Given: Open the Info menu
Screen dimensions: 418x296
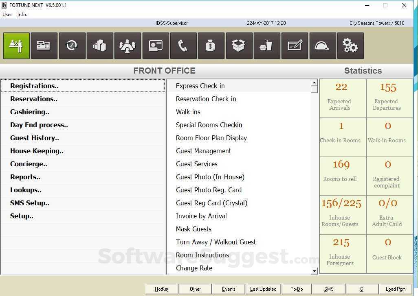Looking at the screenshot, I should (22, 15).
